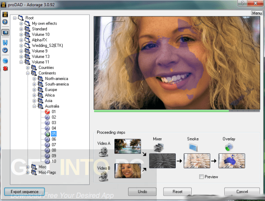Viewport: 265px width, 201px height.
Task: Select effect 09 under Australia
Action: [54, 155]
